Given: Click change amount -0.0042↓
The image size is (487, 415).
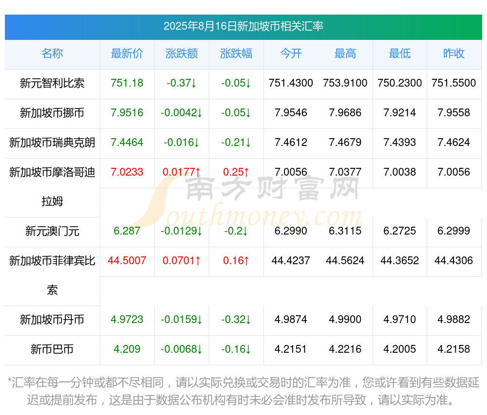Looking at the screenshot, I should coord(182,112).
